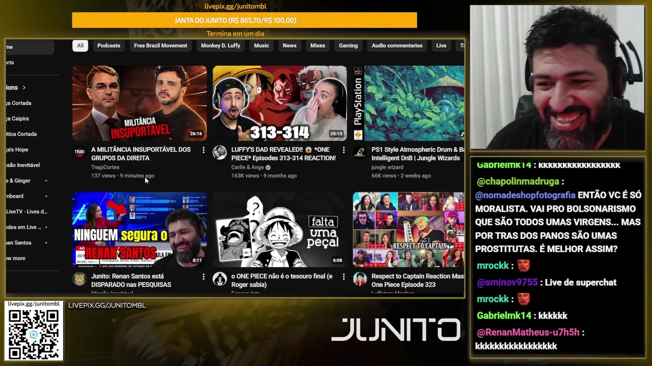The image size is (652, 366).
Task: Click the streamer webcam feed
Action: 557,77
